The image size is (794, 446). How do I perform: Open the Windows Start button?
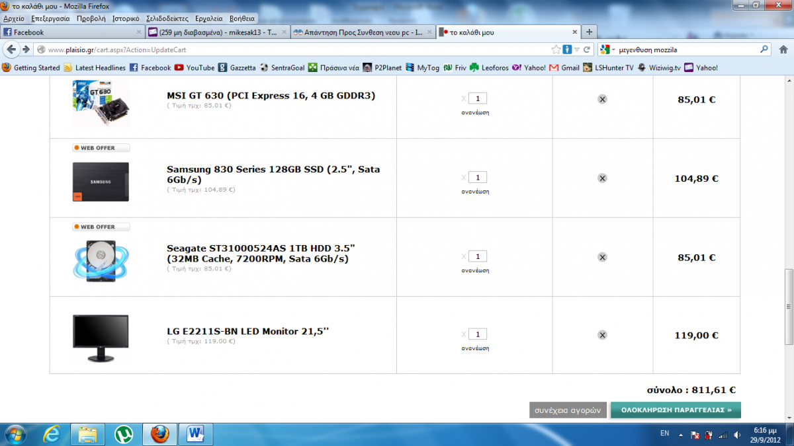point(15,434)
